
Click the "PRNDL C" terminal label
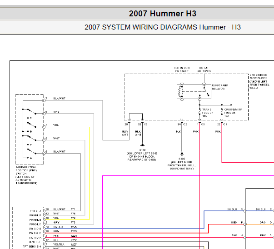click(x=35, y=224)
